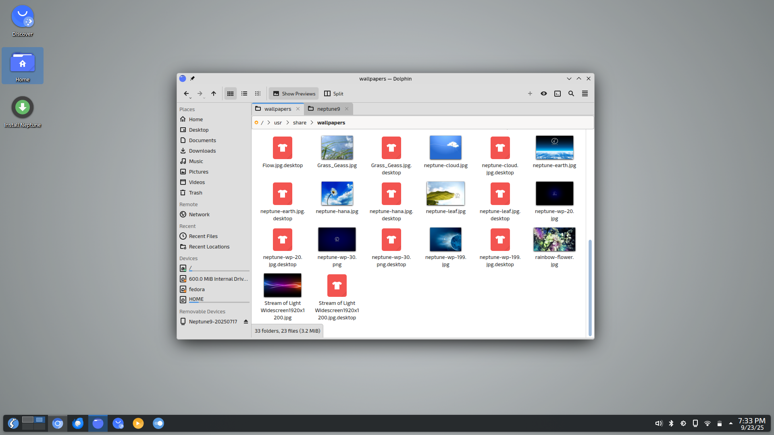Go up one folder level
This screenshot has height=435, width=774.
pos(214,93)
